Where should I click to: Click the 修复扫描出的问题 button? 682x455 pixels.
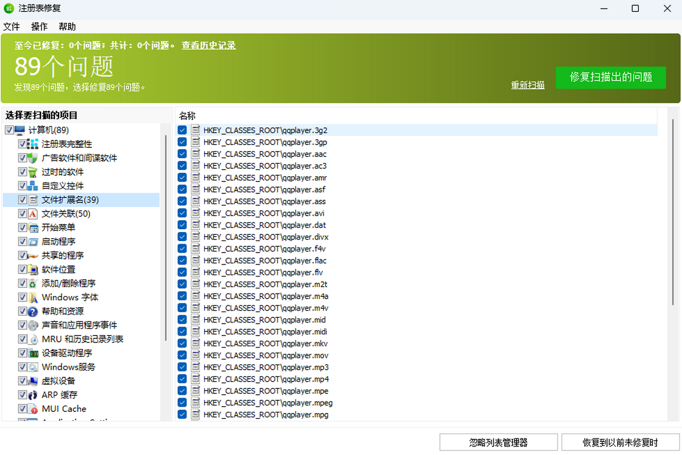(611, 78)
